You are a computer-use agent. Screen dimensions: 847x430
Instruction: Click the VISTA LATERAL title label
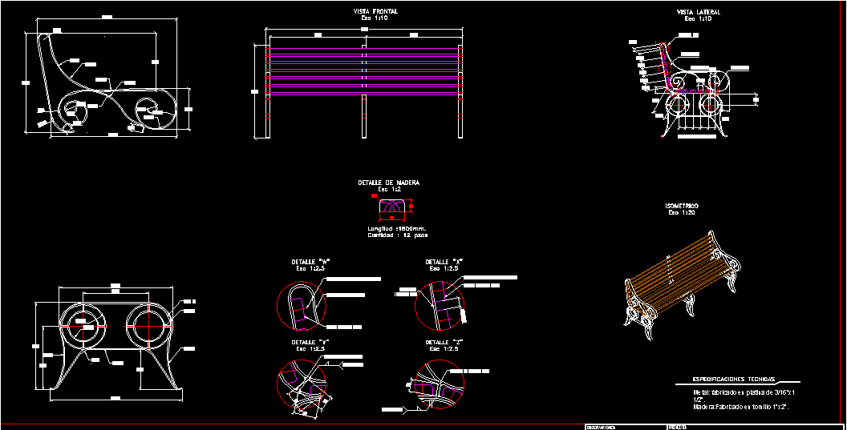pyautogui.click(x=698, y=12)
